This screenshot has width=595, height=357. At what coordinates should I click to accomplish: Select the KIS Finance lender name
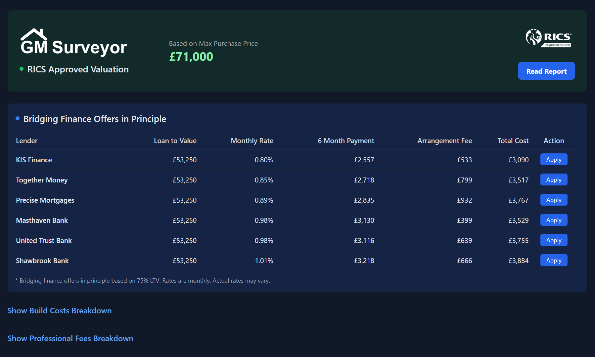pyautogui.click(x=34, y=160)
